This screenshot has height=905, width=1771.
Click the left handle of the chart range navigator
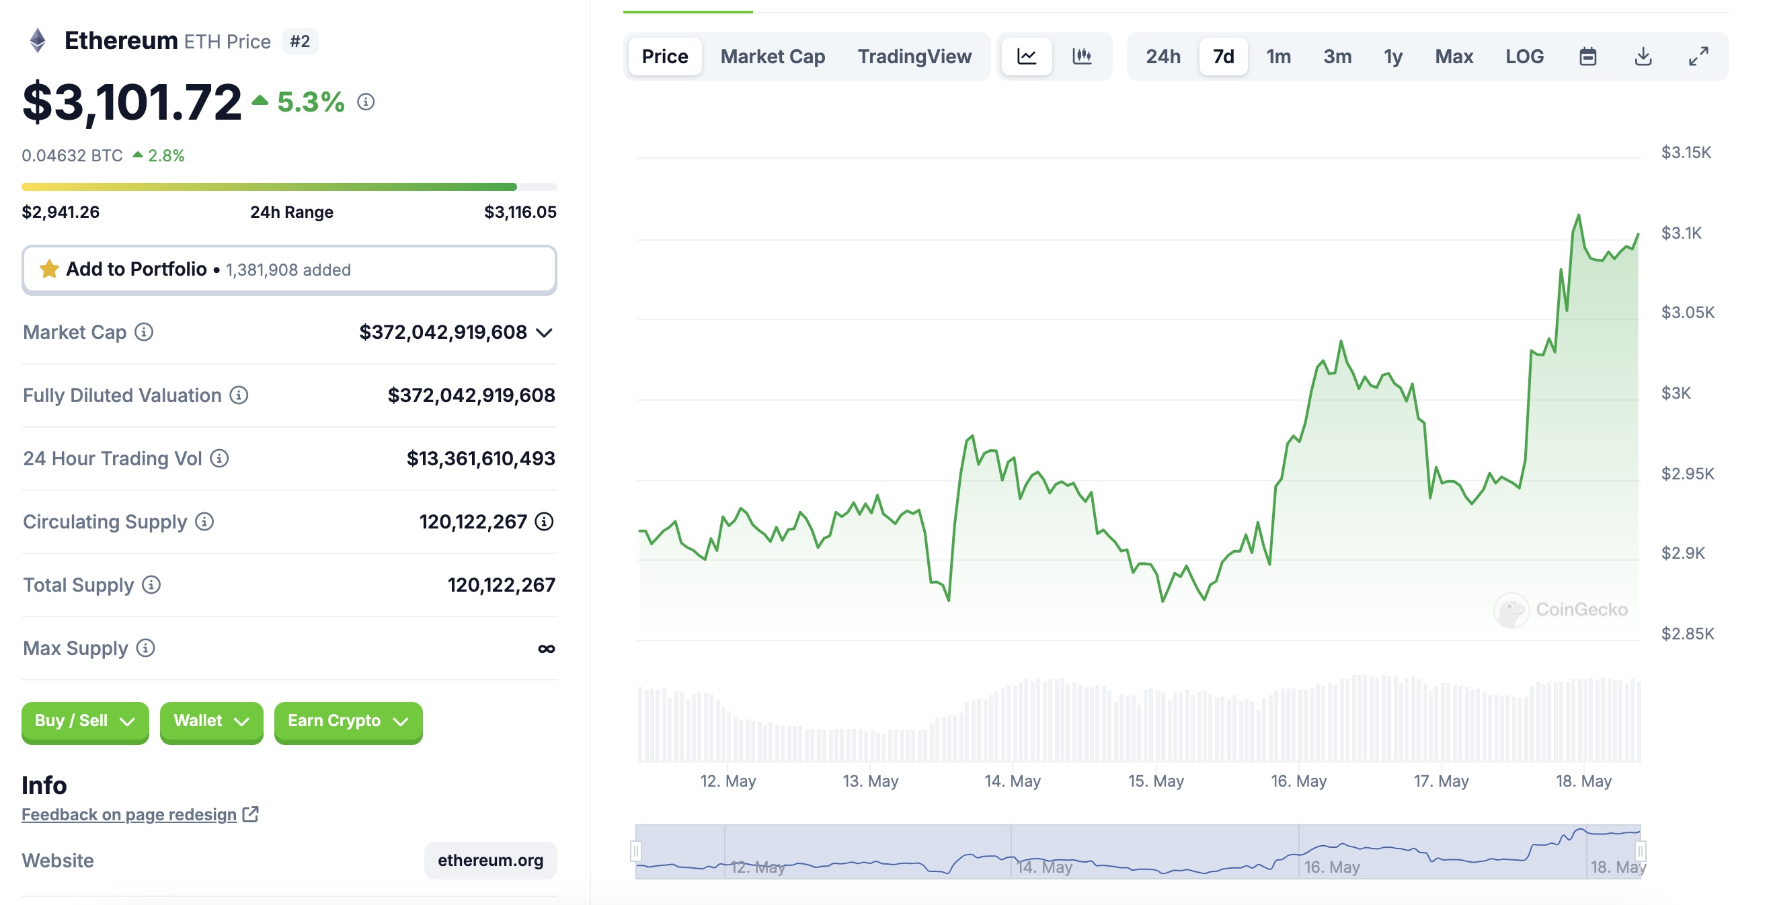[636, 851]
